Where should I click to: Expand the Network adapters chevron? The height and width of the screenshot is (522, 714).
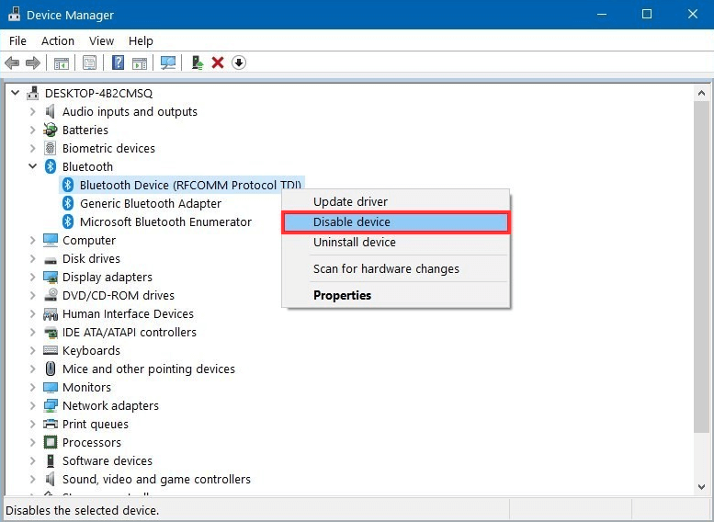pyautogui.click(x=32, y=405)
